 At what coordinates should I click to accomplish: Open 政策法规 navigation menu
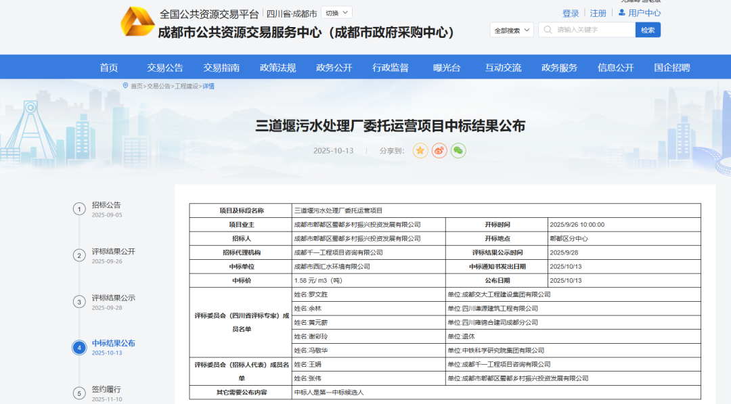(278, 68)
